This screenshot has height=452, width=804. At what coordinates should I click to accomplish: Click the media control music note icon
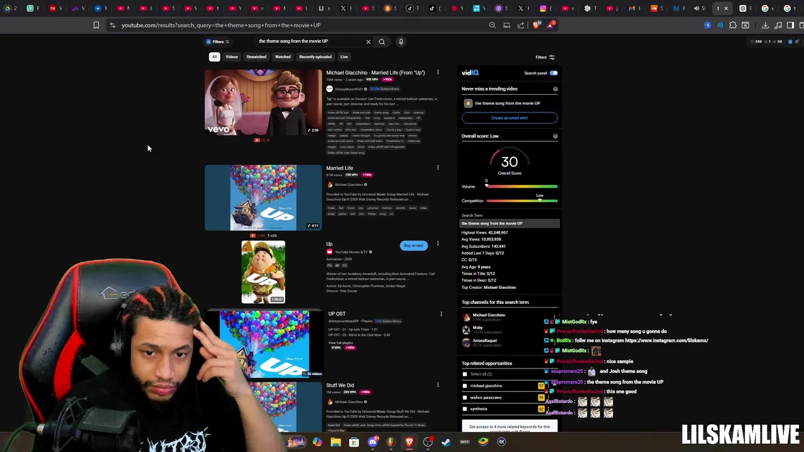[x=778, y=25]
